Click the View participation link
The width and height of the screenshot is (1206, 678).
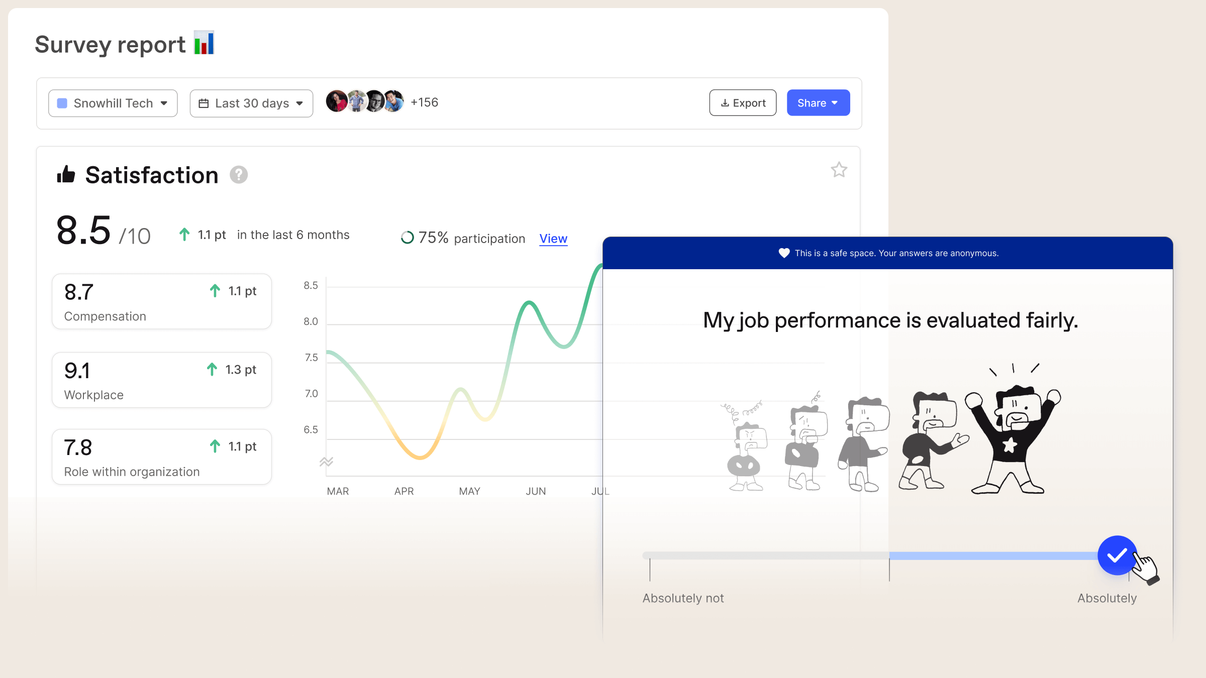click(553, 239)
